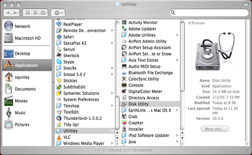
Task: Click the Network globe icon in sidebar
Action: (x=9, y=26)
